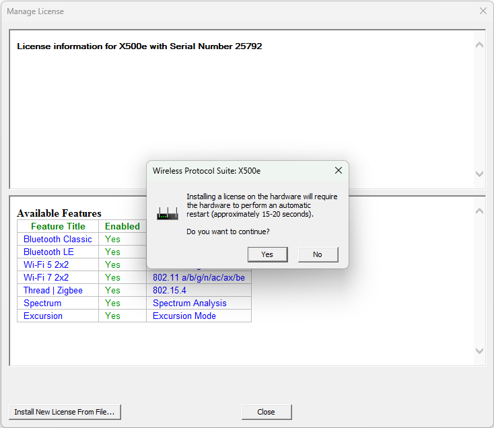Click Excursion Mode description cell

(199, 316)
